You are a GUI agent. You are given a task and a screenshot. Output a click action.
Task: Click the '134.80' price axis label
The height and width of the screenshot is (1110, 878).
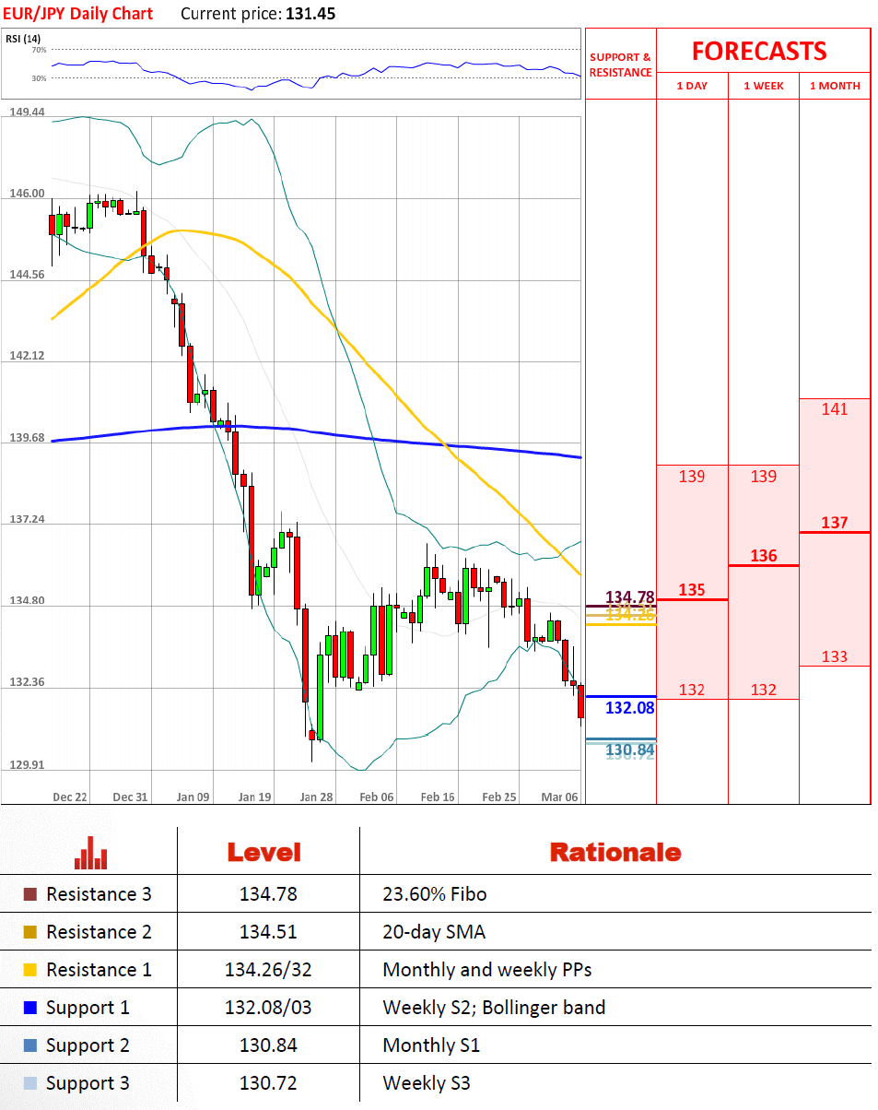pyautogui.click(x=28, y=601)
